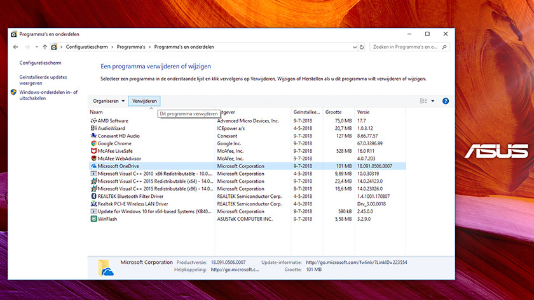Select the WinFlash program icon

(x=93, y=219)
